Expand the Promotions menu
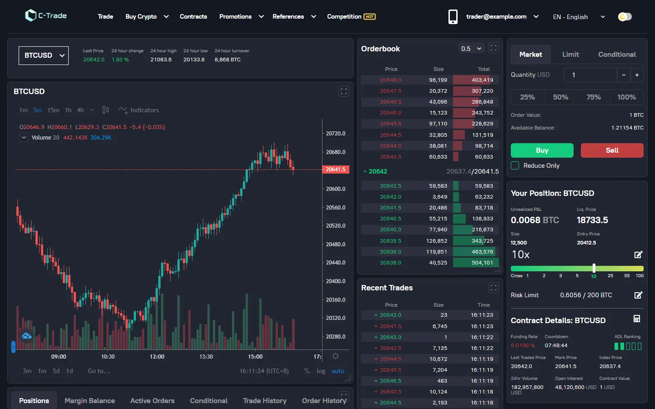The height and width of the screenshot is (409, 655). 241,17
